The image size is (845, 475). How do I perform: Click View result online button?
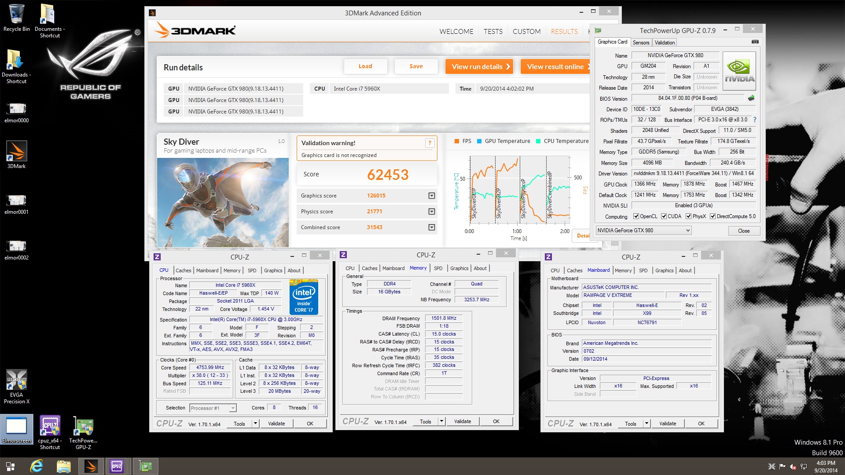555,66
